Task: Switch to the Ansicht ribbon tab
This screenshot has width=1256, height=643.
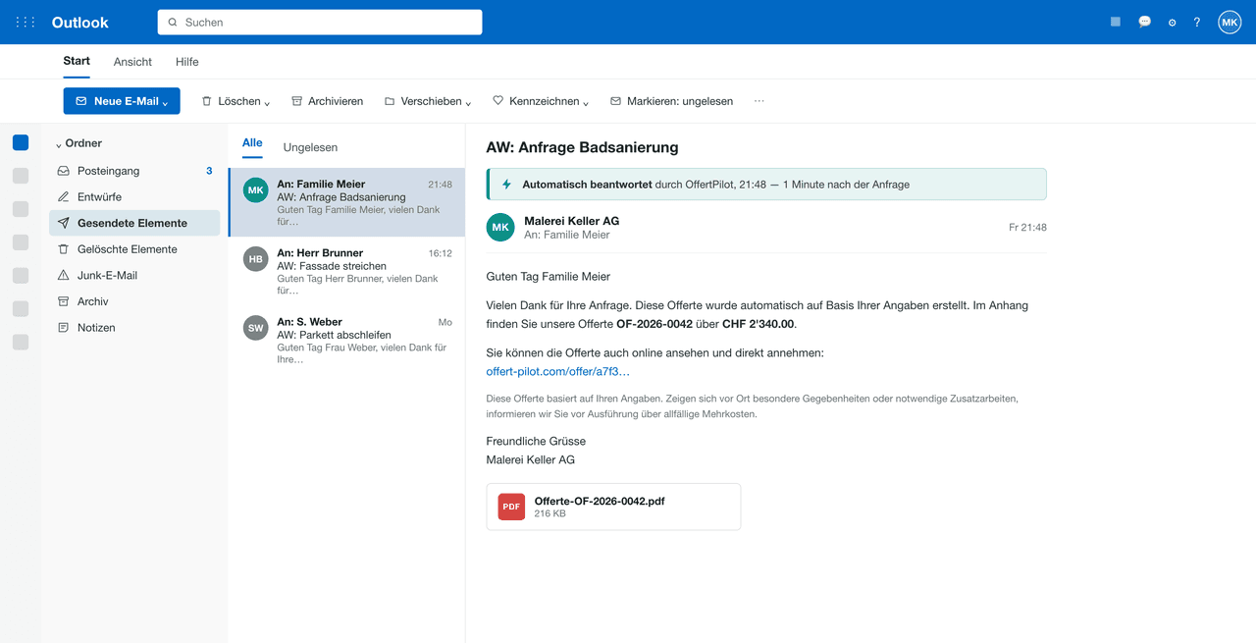Action: 132,62
